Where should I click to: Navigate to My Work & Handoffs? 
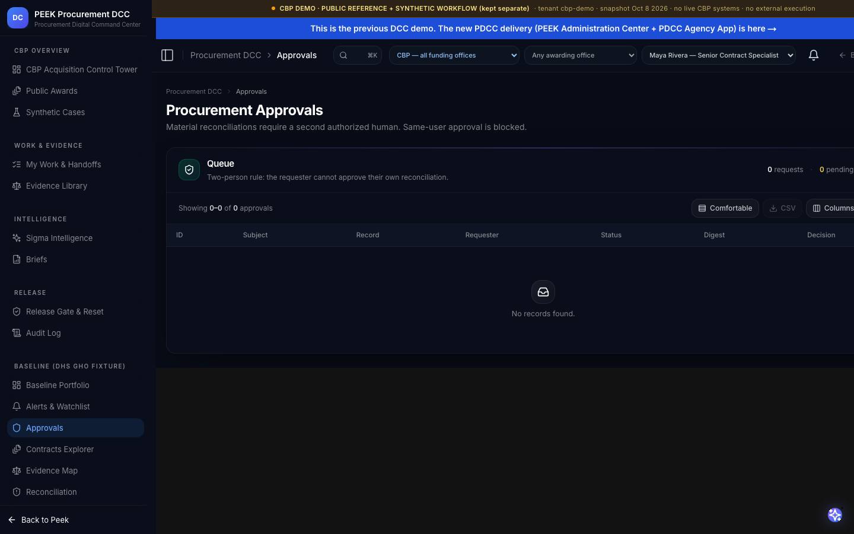click(x=75, y=164)
